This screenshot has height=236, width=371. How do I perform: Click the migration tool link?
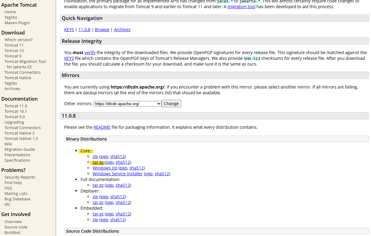pyautogui.click(x=241, y=7)
